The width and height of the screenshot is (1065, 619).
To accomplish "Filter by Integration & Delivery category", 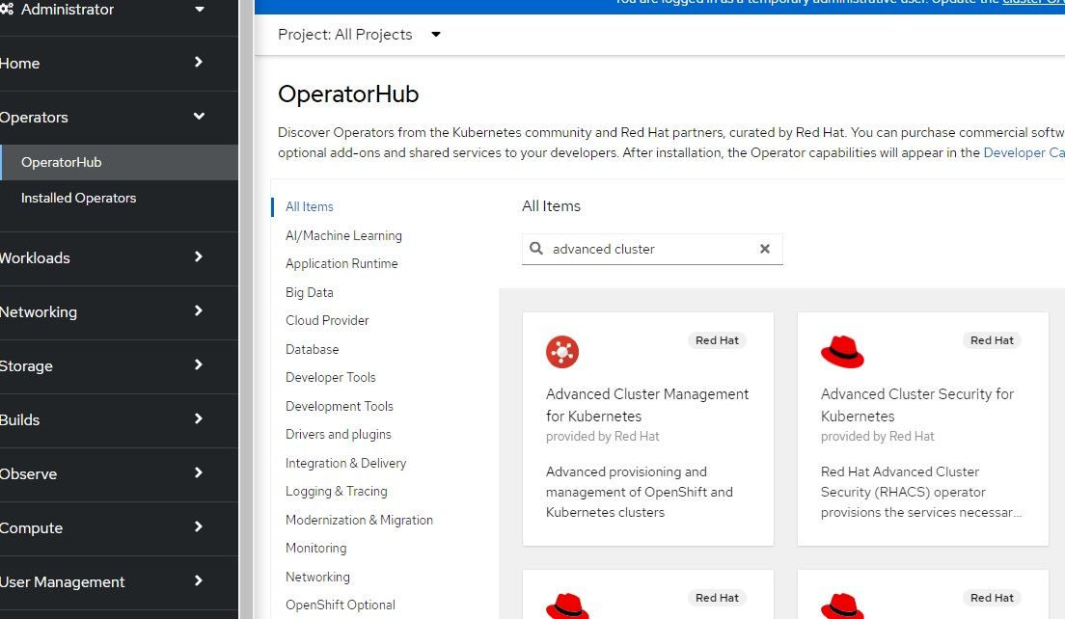I will click(x=345, y=463).
